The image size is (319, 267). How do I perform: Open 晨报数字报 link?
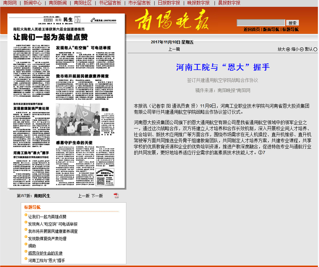pos(229,3)
